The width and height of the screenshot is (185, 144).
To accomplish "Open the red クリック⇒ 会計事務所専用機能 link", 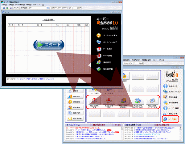I will tap(83, 128).
